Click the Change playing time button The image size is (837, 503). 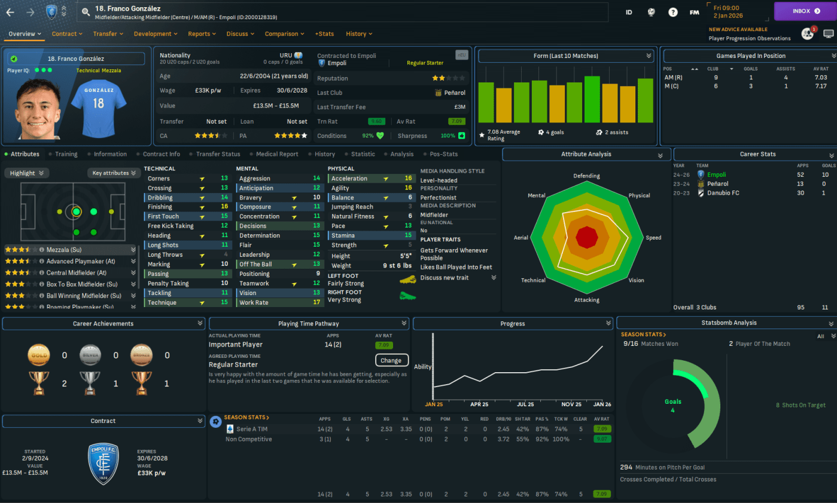pos(391,360)
